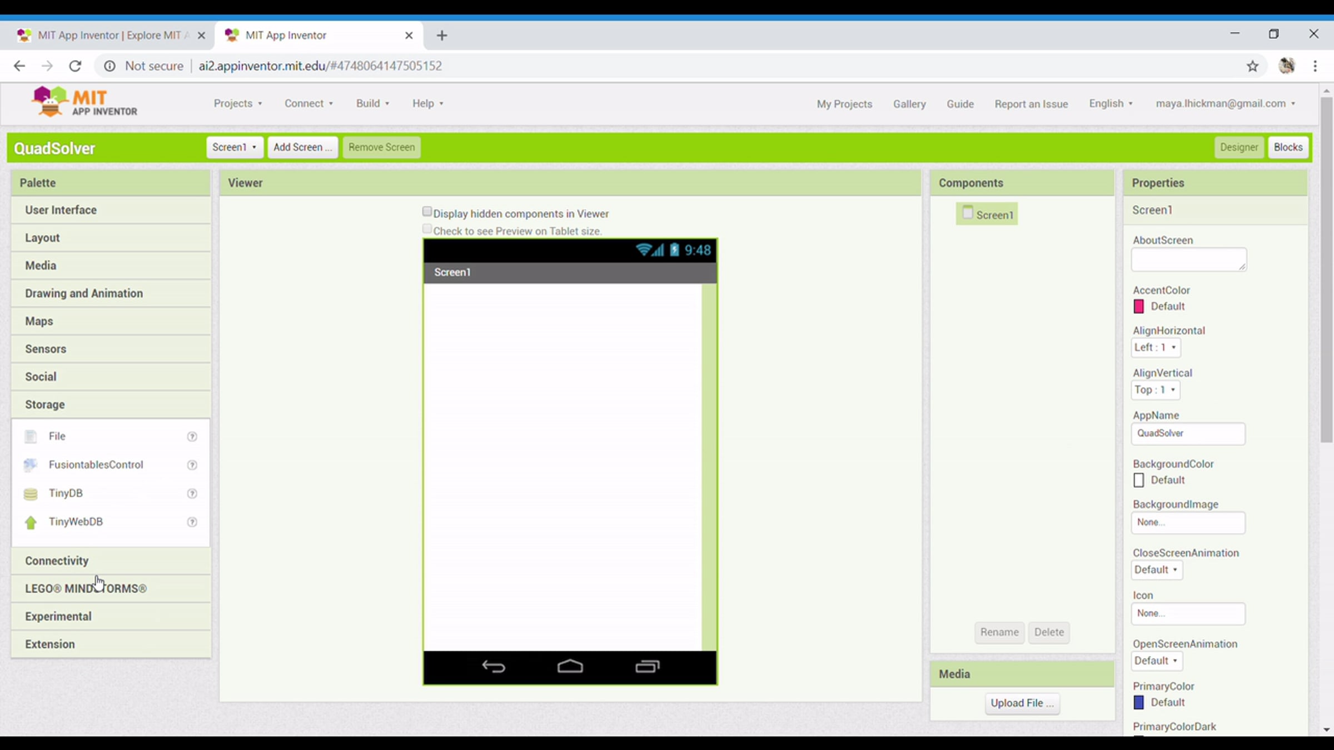Expand the Experimental palette section
This screenshot has height=750, width=1334.
111,617
